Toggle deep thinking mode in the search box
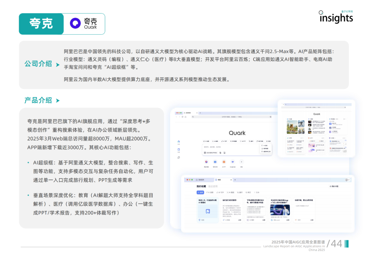Viewport: 367px width, 259px height. (x=211, y=153)
